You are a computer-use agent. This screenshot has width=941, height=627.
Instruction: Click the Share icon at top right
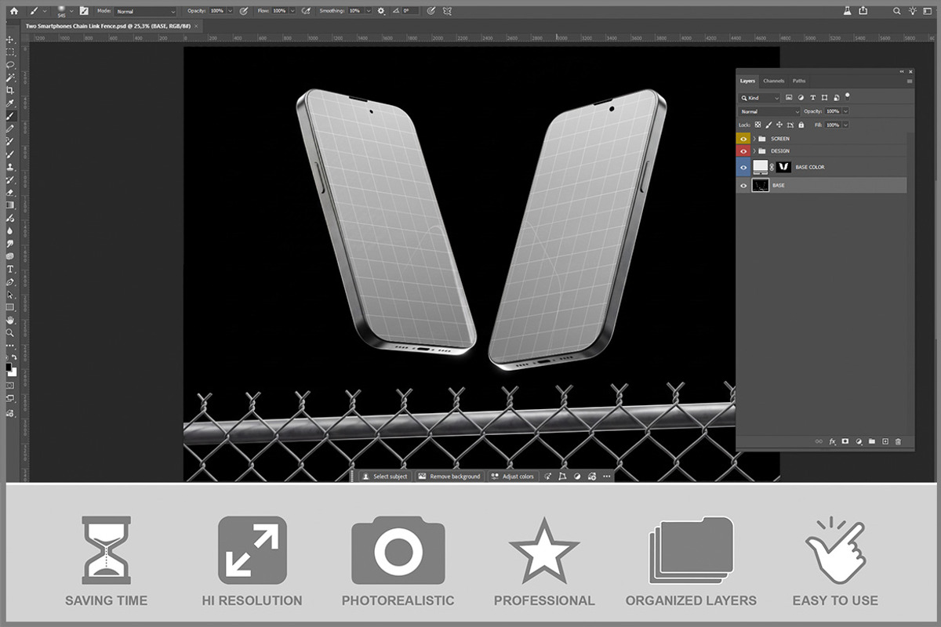(x=863, y=10)
